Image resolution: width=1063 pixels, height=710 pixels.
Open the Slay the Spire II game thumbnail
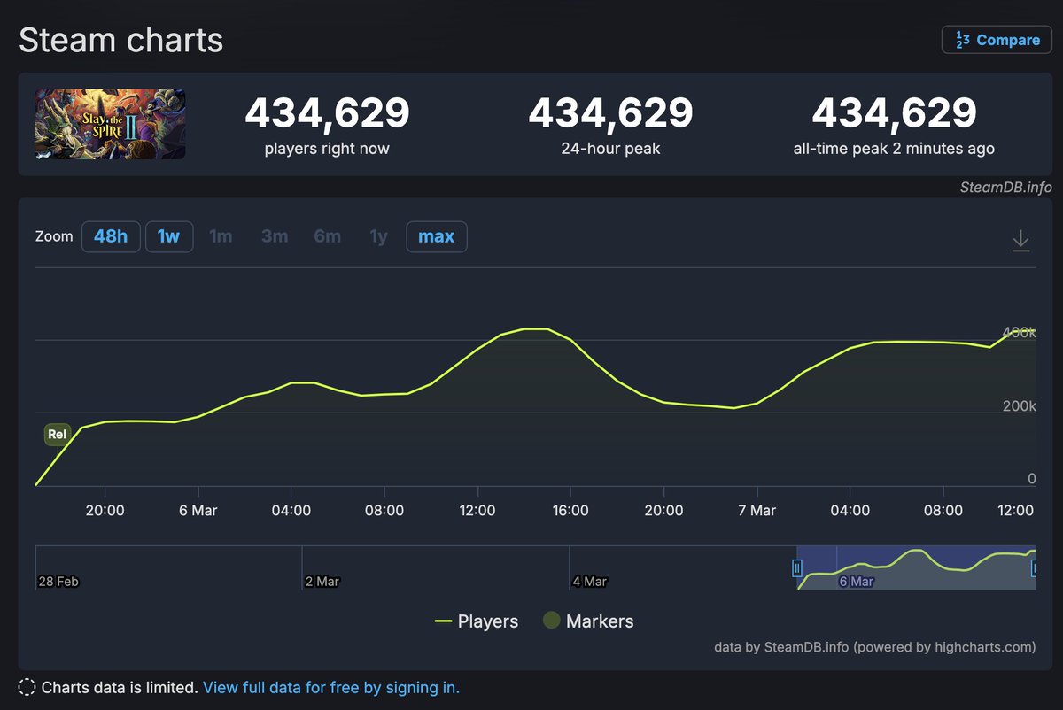coord(111,123)
